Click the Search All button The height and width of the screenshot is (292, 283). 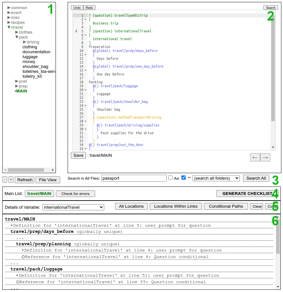pos(256,178)
